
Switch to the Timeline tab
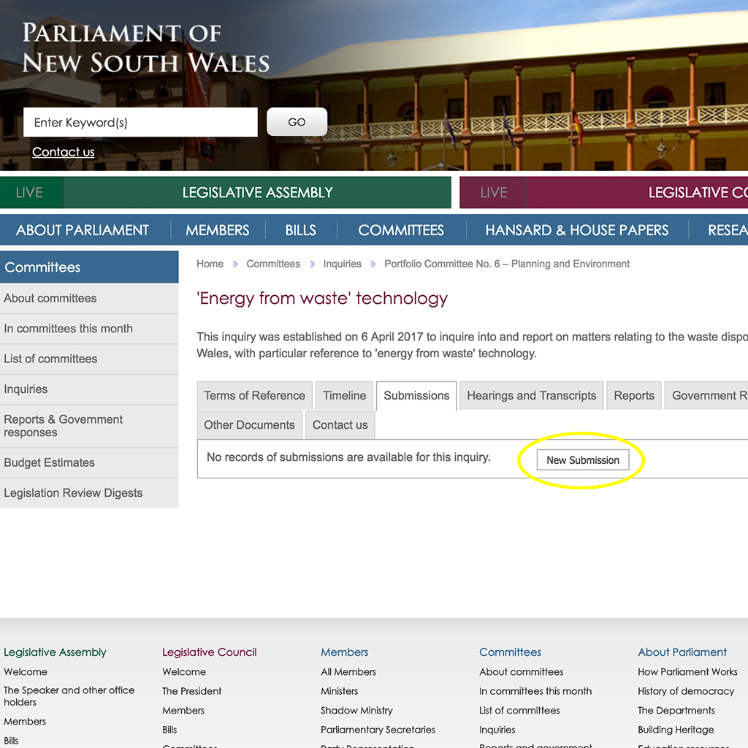click(x=345, y=395)
